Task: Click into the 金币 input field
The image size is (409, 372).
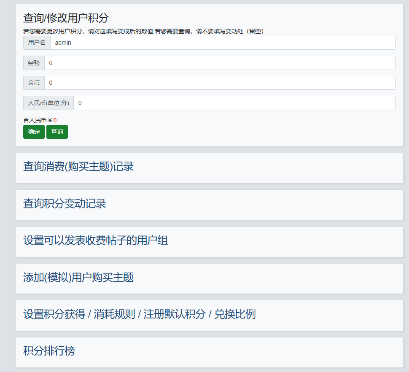Action: click(x=219, y=83)
